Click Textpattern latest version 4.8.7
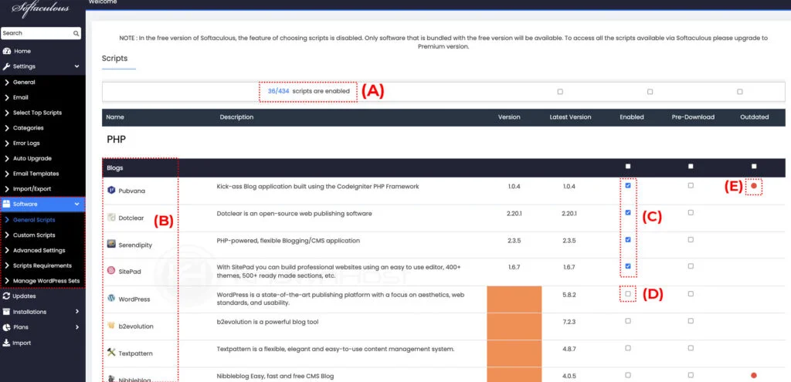Viewport: 791px width, 382px height. (569, 348)
